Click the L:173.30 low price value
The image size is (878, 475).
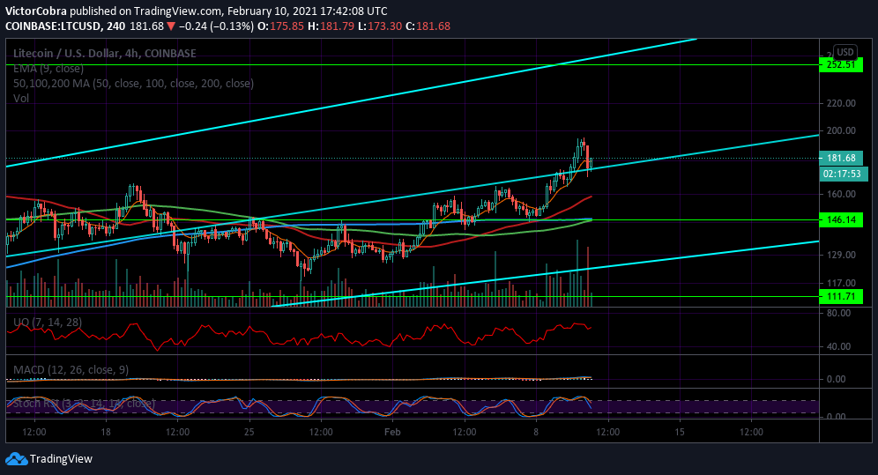click(380, 26)
